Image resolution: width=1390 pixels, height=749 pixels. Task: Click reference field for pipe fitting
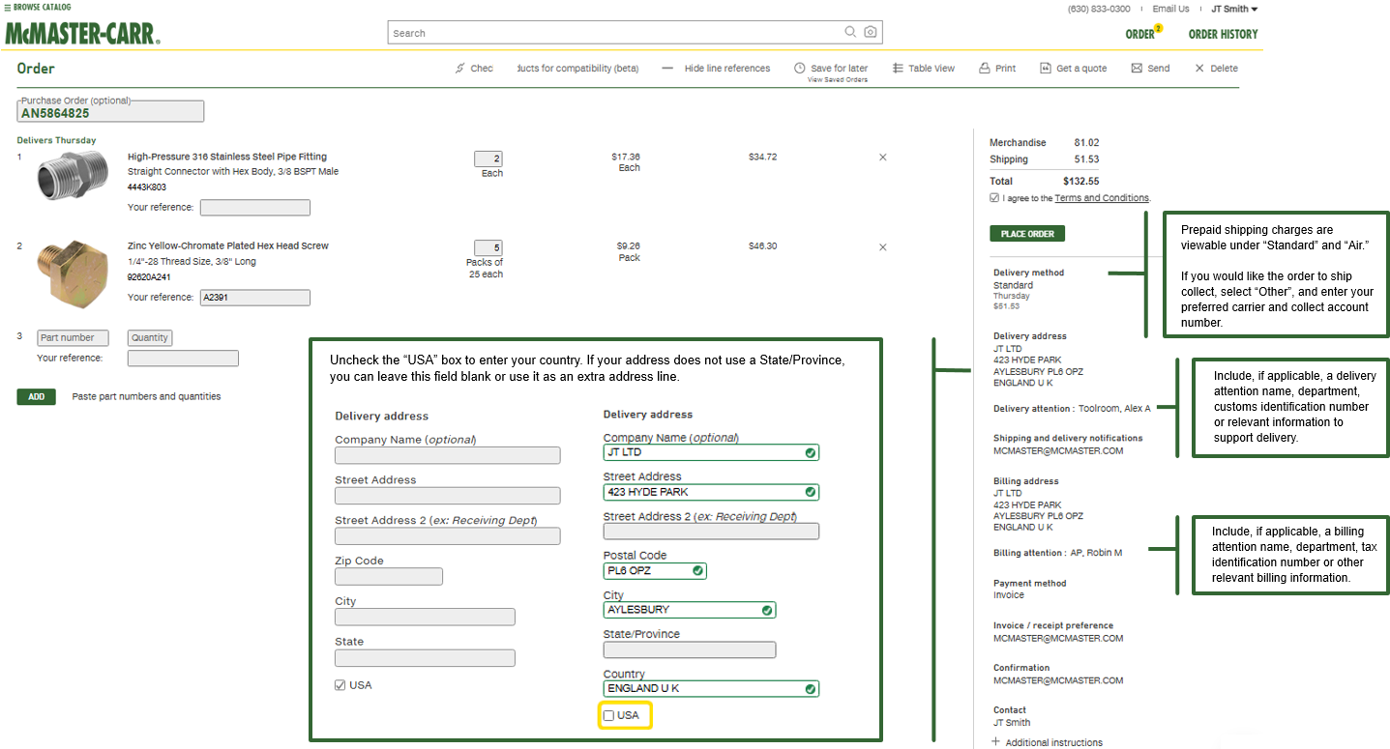254,208
